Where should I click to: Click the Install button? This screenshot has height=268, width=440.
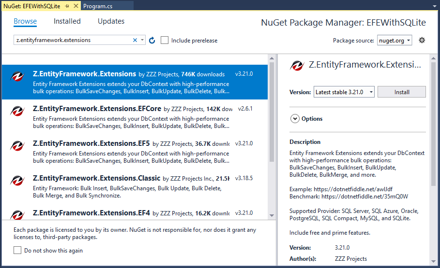(402, 92)
